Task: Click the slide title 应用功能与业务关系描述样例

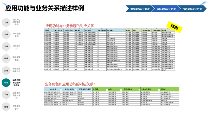Action: (x=44, y=8)
